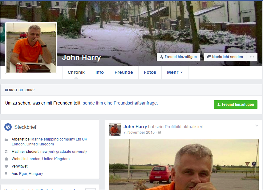Open the large profile picture on the cover
Image resolution: width=263 pixels, height=190 pixels.
[31, 48]
